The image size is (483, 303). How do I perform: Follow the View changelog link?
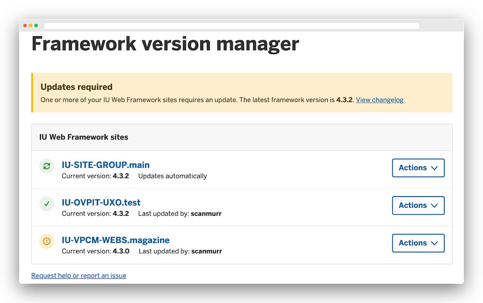pos(380,100)
